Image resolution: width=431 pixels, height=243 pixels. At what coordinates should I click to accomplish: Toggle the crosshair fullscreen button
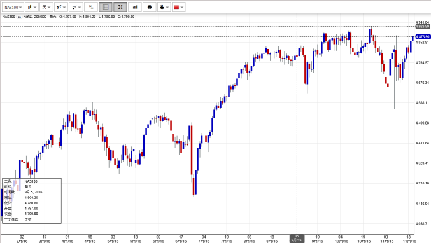click(120, 7)
